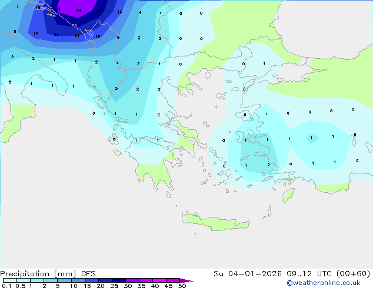This screenshot has height=288, width=373.
Task: Select the peak value '34' on the map
Action: (79, 10)
